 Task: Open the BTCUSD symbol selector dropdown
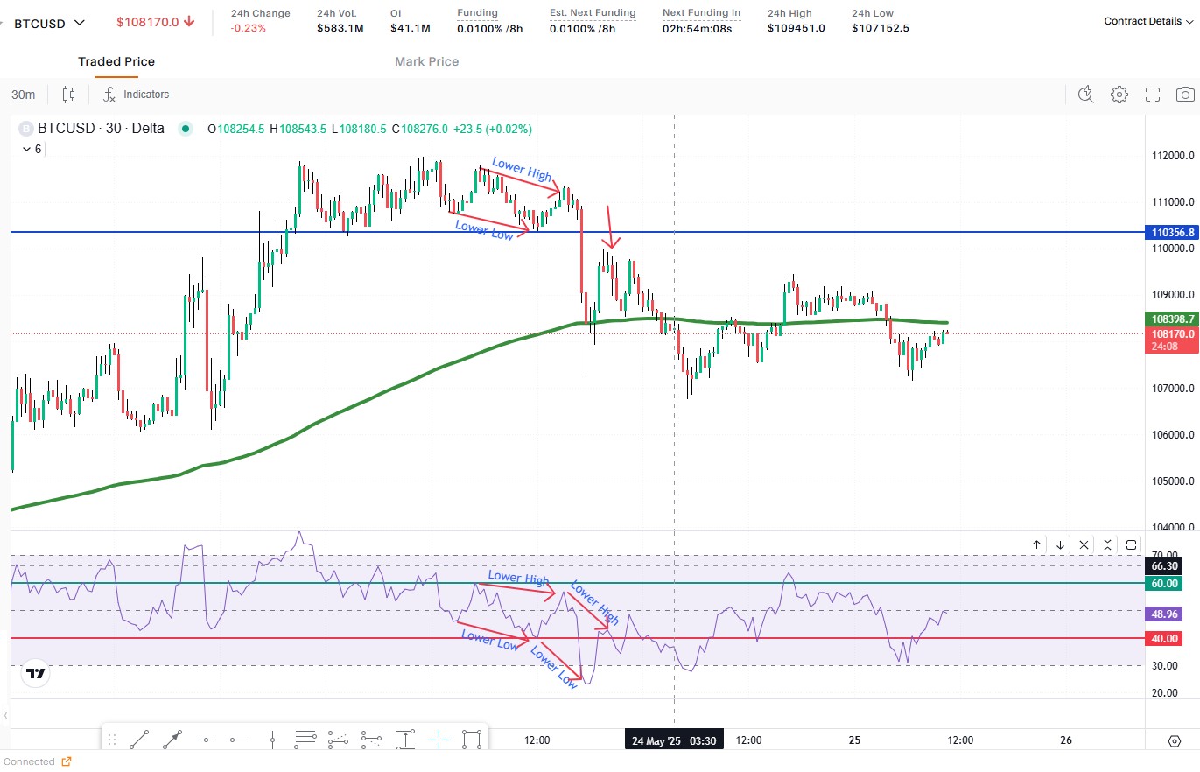coord(49,23)
